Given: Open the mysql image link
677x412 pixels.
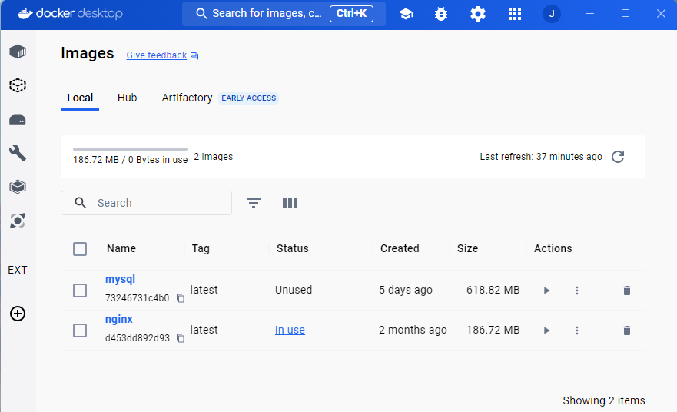Looking at the screenshot, I should (x=120, y=280).
